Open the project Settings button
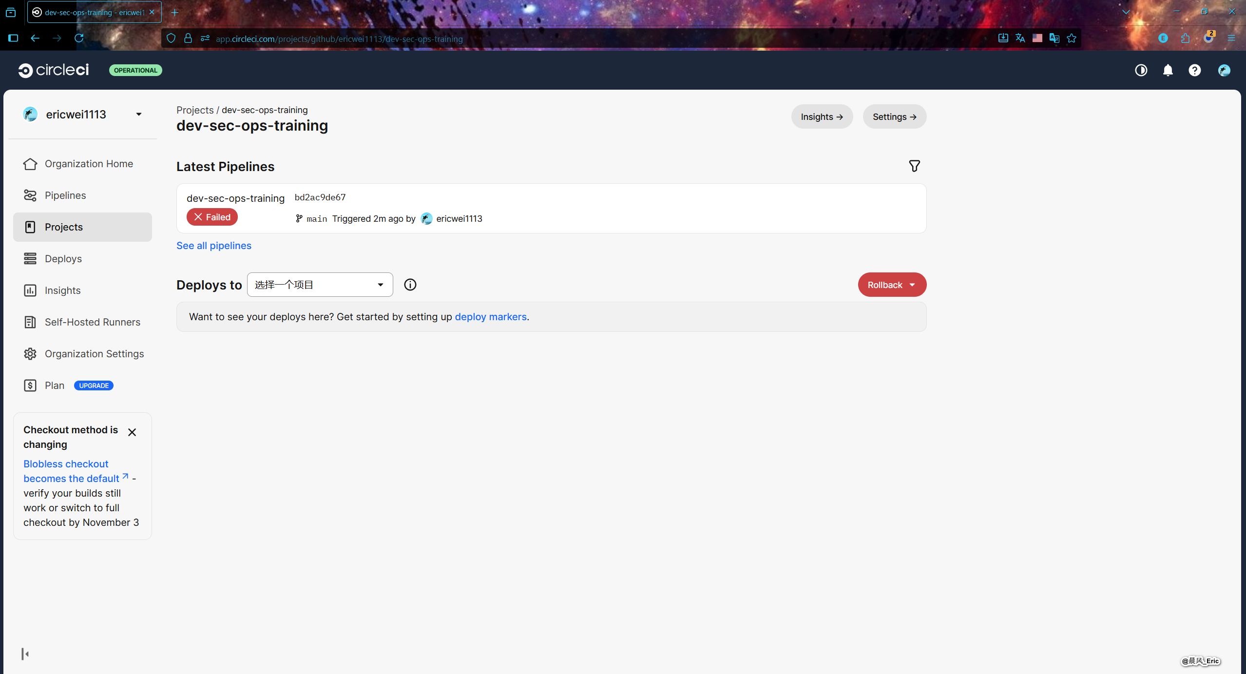Screen dimensions: 1246x674 coord(894,117)
